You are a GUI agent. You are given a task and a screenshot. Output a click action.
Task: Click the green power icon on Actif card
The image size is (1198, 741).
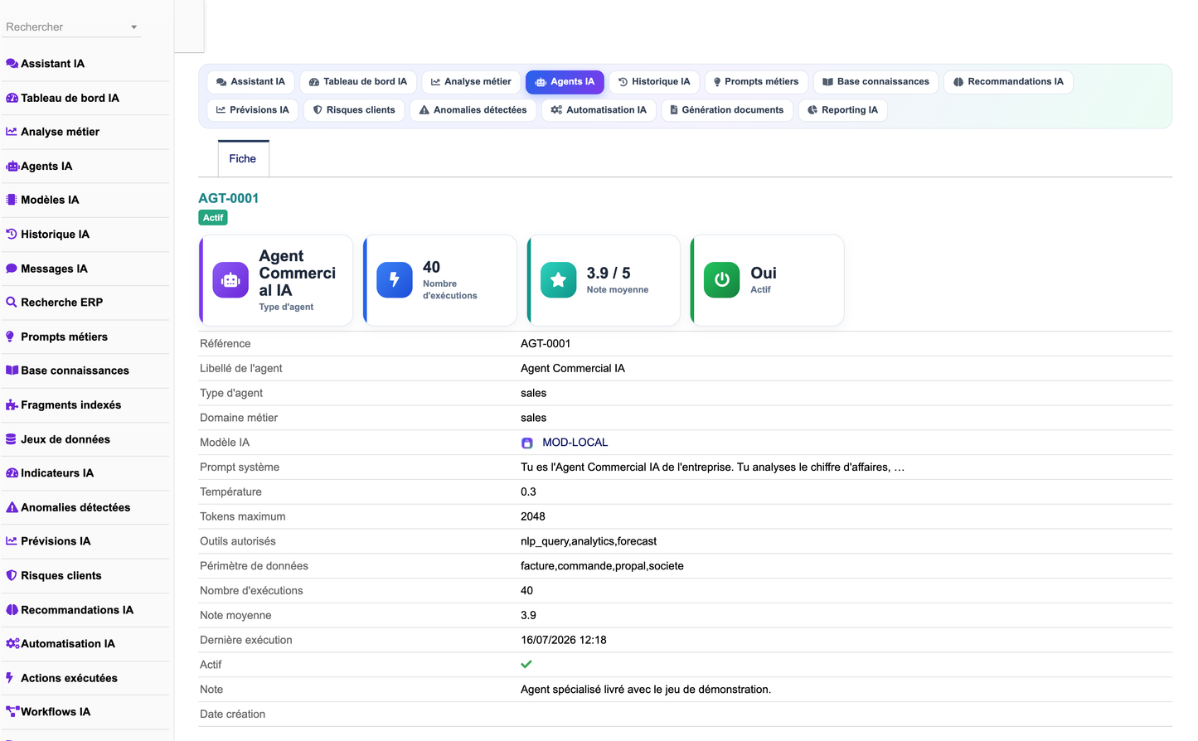tap(722, 280)
